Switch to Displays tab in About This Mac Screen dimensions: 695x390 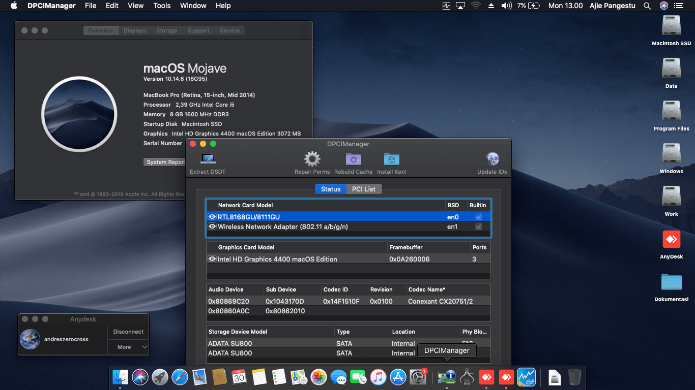[x=135, y=30]
